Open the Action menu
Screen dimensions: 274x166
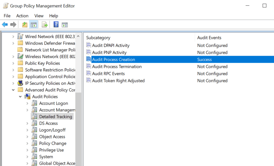tap(22, 16)
